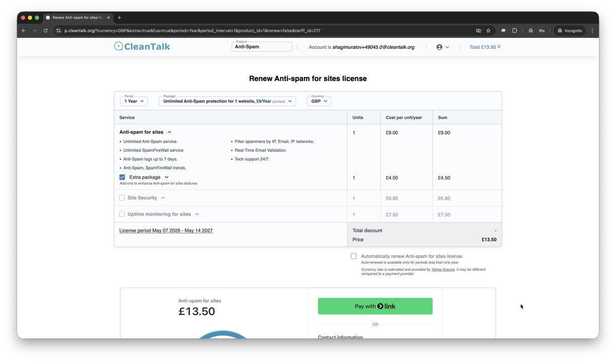Click Tech support 24/7 feature text
The image size is (616, 361).
click(252, 159)
